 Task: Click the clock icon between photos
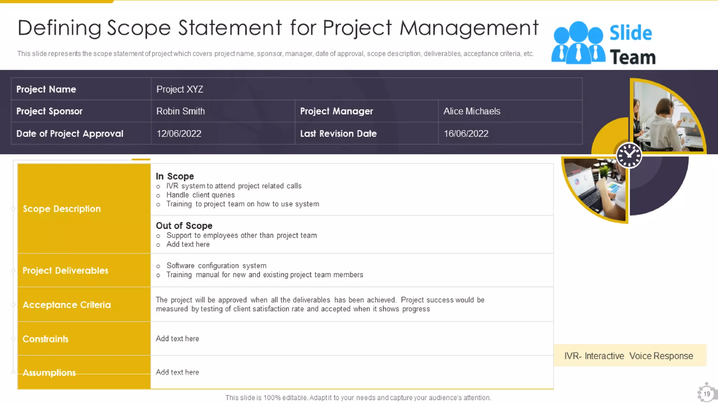629,155
